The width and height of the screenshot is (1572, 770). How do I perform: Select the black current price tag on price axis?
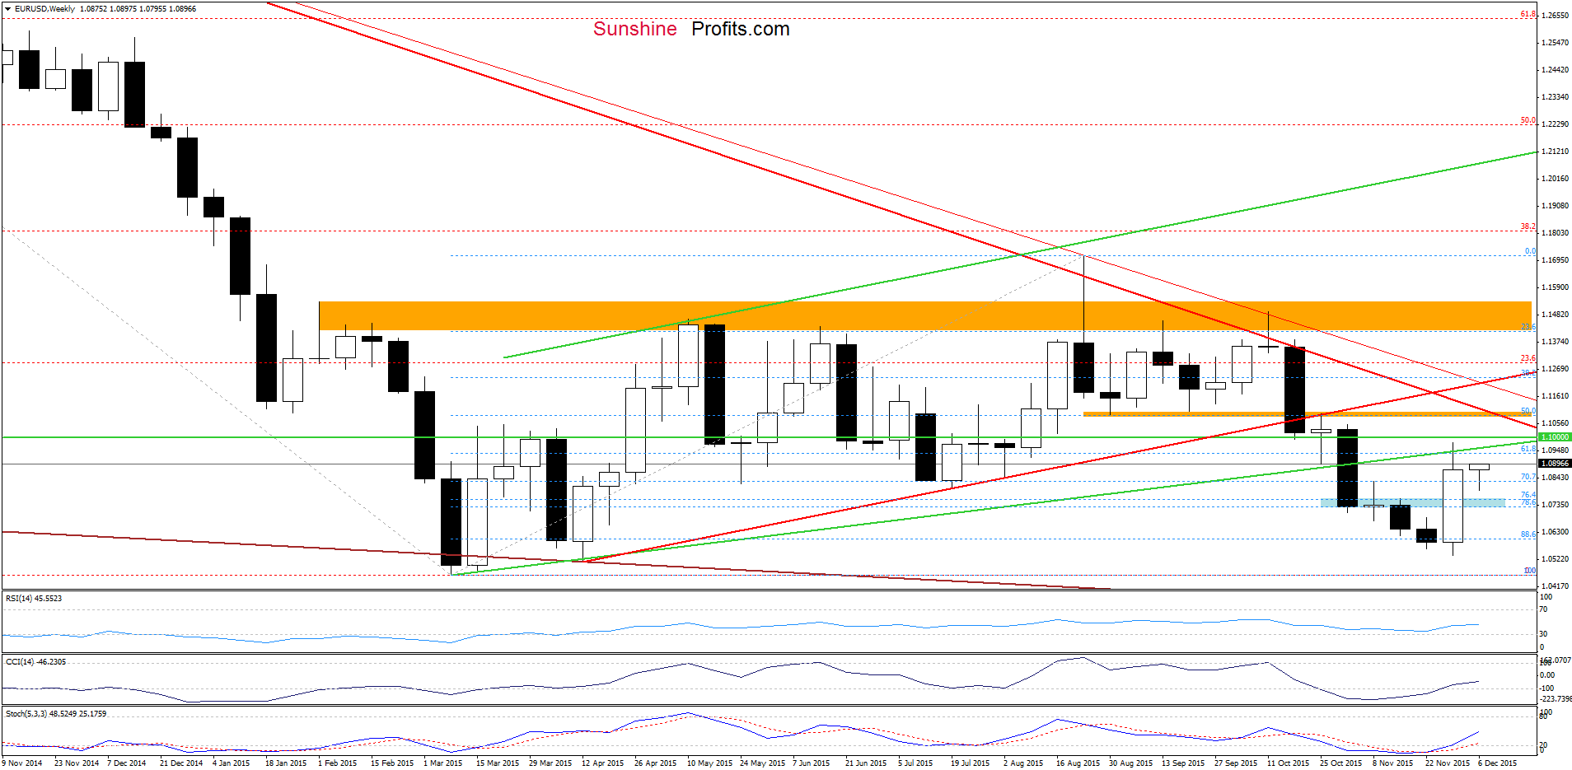click(1555, 464)
